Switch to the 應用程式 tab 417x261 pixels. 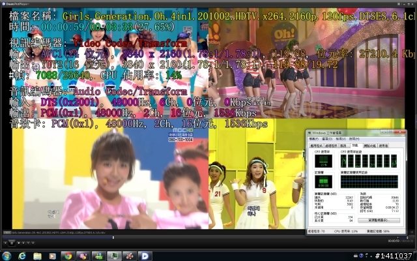(316, 146)
